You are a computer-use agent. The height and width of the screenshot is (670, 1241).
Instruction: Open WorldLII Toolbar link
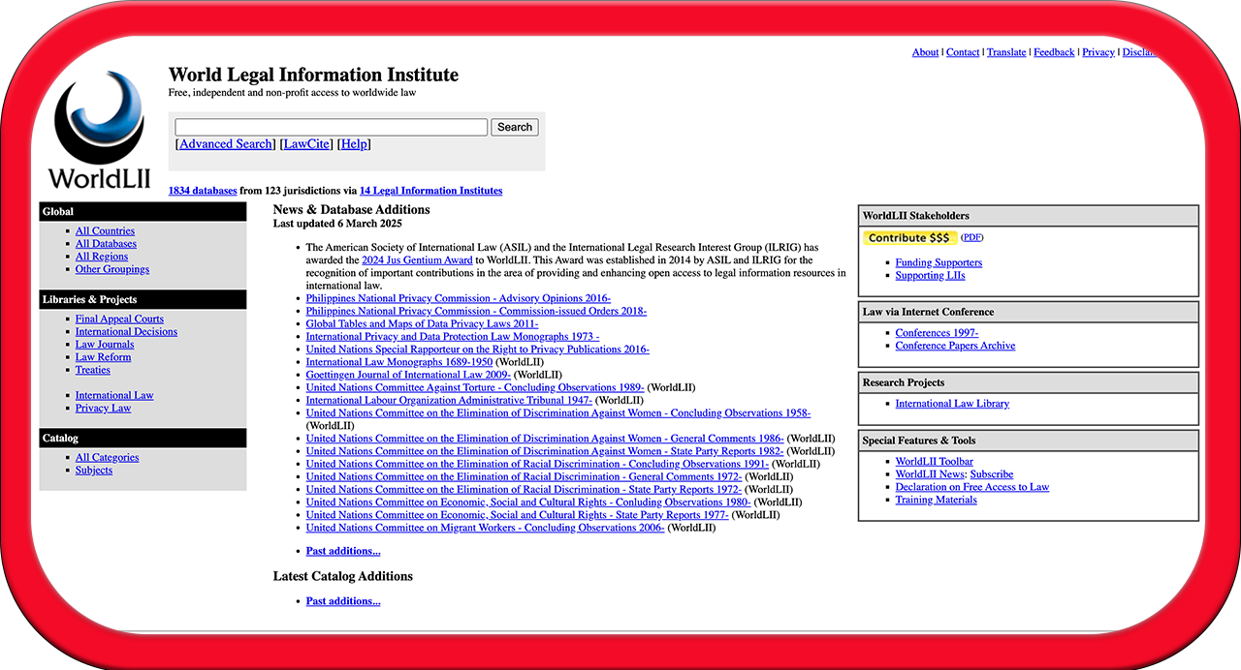click(935, 462)
